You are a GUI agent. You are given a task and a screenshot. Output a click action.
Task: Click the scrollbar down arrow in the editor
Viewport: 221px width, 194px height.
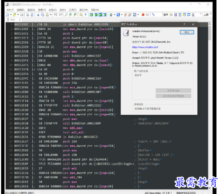(x=209, y=188)
